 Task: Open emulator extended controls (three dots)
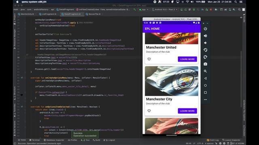(x=205, y=99)
